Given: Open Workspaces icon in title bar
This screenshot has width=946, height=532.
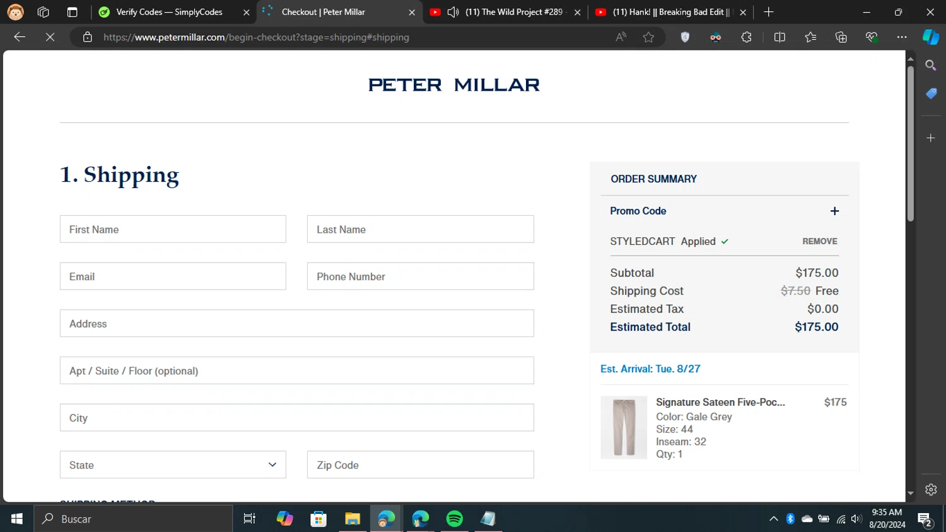Looking at the screenshot, I should (x=44, y=12).
